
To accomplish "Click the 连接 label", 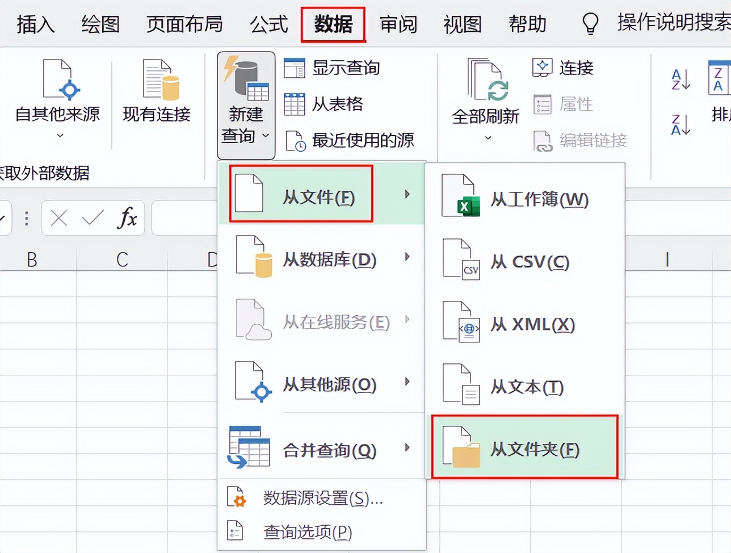I will (576, 68).
